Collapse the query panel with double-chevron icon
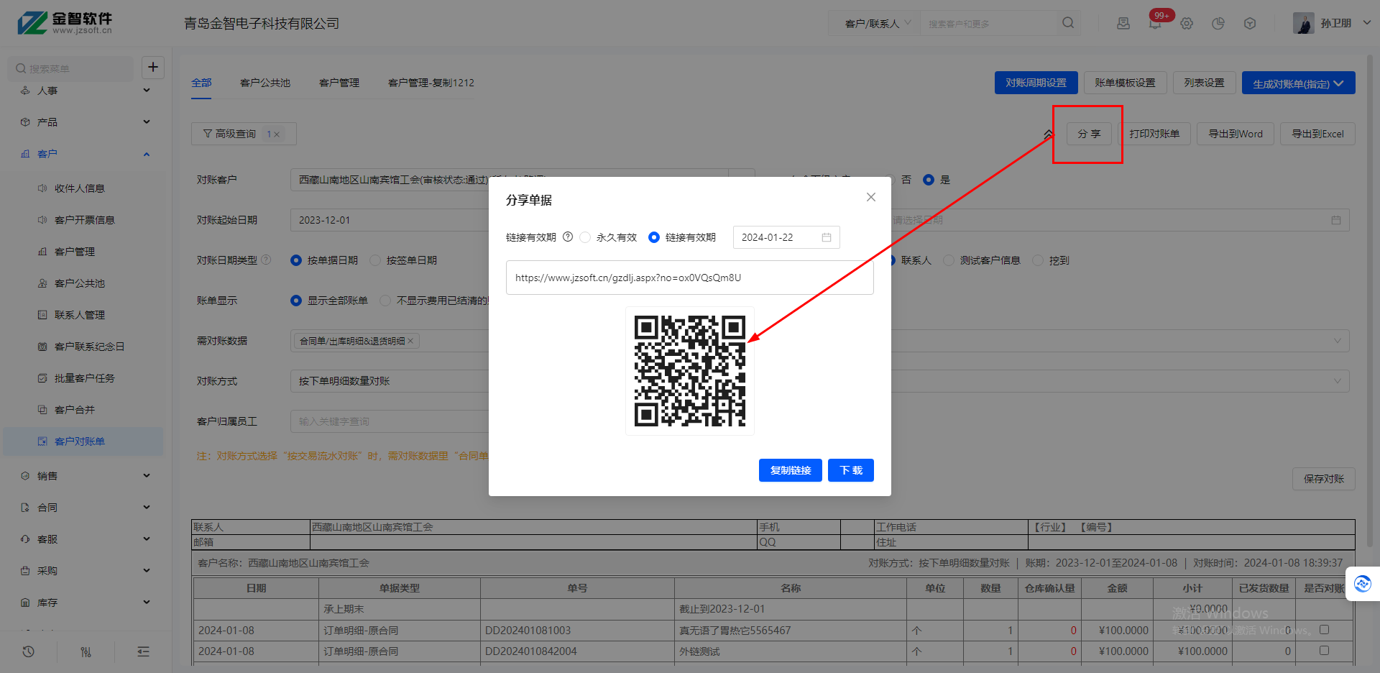This screenshot has width=1380, height=673. [x=1049, y=134]
